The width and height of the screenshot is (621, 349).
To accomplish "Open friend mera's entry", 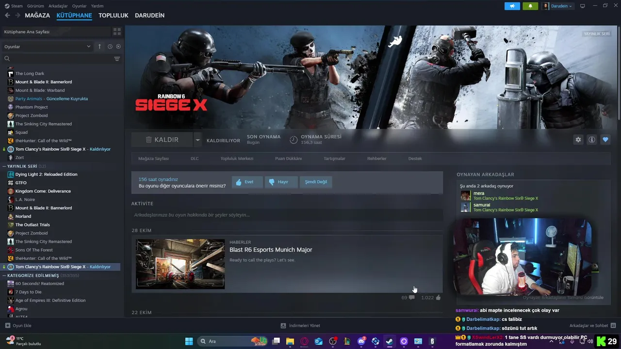I will pyautogui.click(x=500, y=195).
